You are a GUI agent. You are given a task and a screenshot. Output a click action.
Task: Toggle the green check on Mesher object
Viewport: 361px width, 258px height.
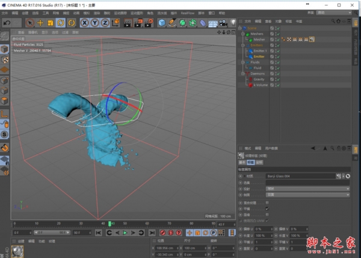(277, 39)
